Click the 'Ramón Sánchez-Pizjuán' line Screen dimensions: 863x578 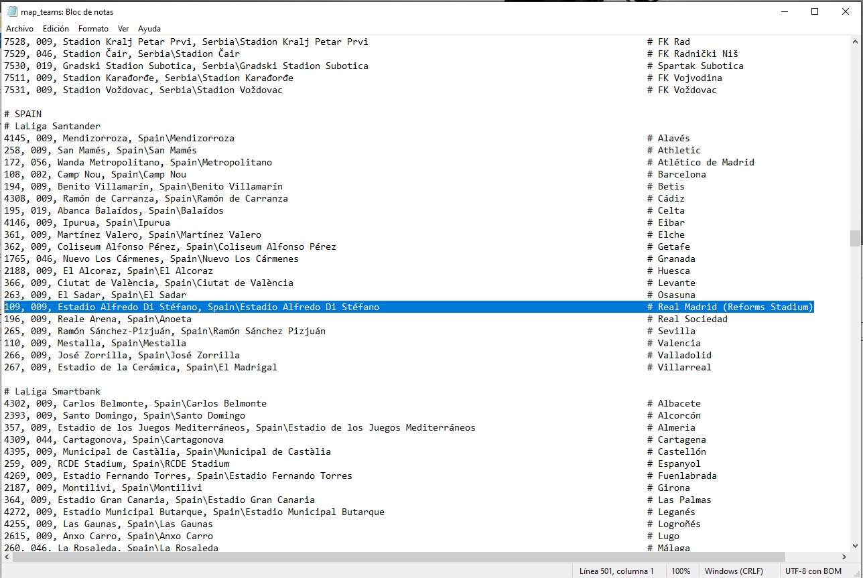165,331
